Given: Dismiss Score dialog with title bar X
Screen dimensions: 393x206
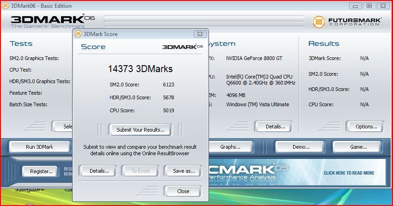Looking at the screenshot, I should point(200,34).
